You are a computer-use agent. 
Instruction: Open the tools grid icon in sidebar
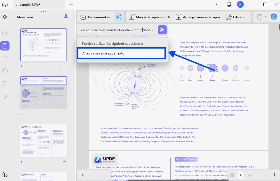pos(5,17)
